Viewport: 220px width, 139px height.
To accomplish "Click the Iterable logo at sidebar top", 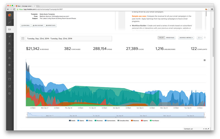I will pos(10,15).
